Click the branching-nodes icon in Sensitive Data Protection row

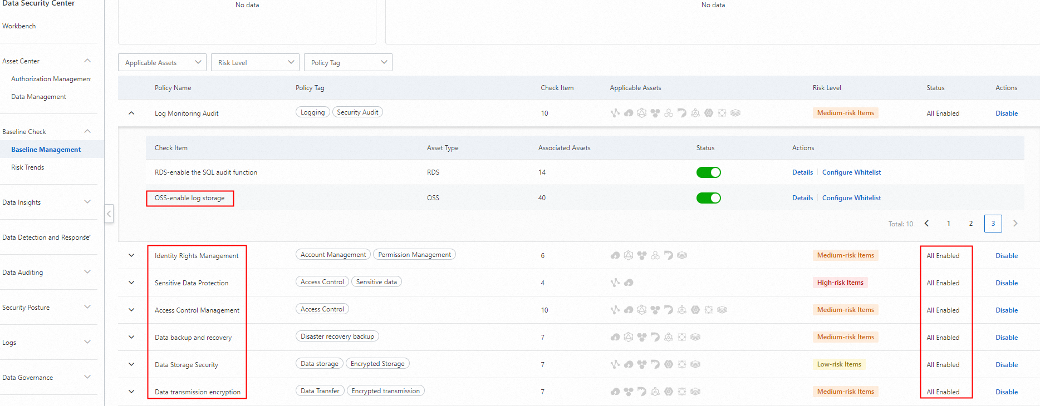pyautogui.click(x=615, y=283)
